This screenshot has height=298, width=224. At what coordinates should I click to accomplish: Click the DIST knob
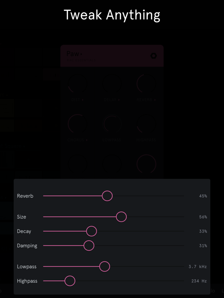77,84
